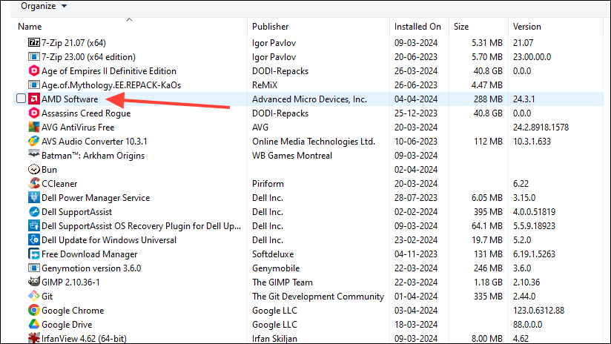Select the Google Drive icon
Viewport: 611px width, 344px height.
click(x=34, y=324)
